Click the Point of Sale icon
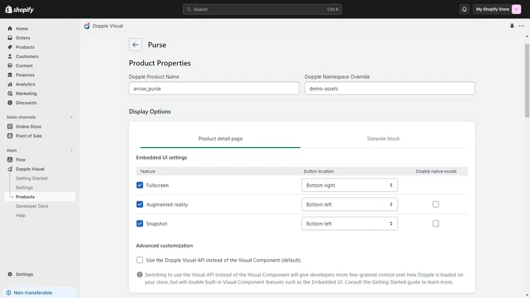 10,136
